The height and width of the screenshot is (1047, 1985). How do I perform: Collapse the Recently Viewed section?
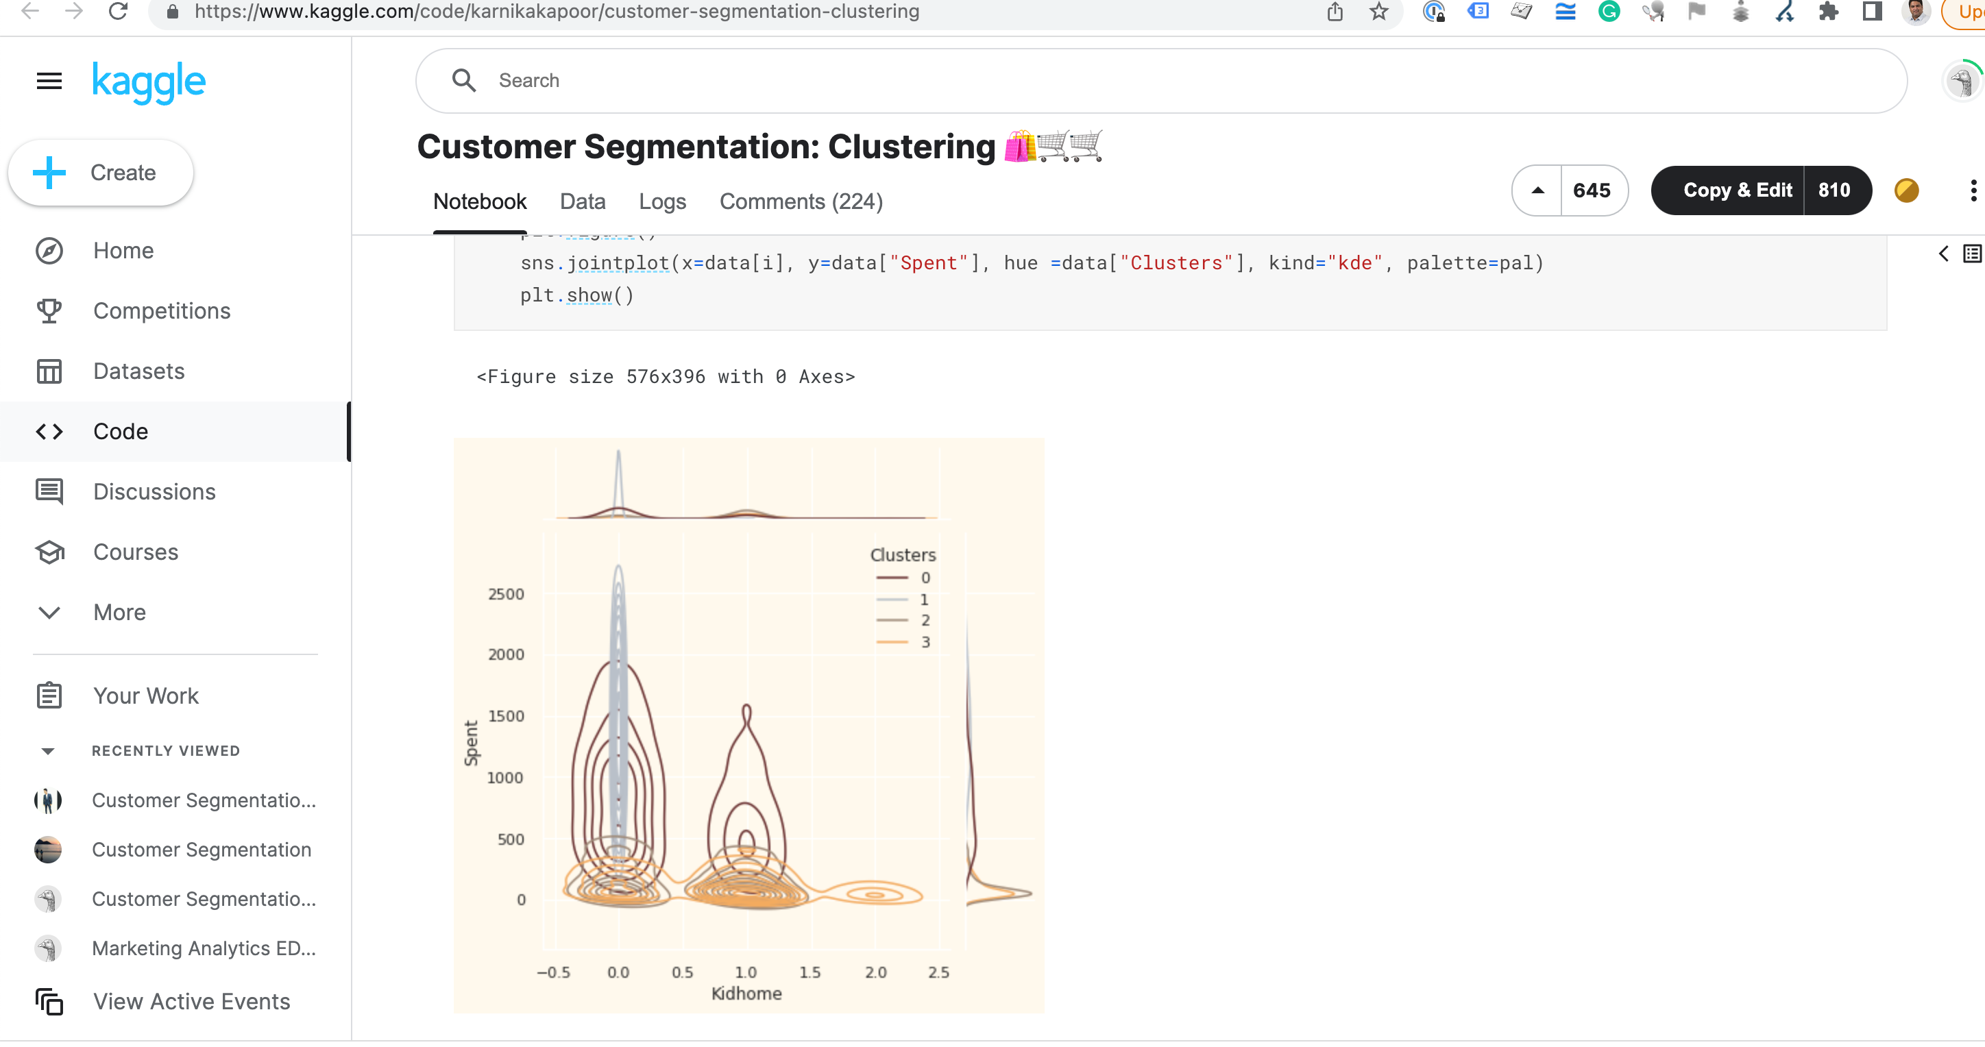(x=49, y=750)
